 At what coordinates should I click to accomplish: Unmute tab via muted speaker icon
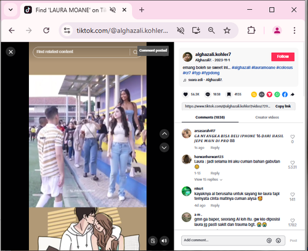point(113,10)
